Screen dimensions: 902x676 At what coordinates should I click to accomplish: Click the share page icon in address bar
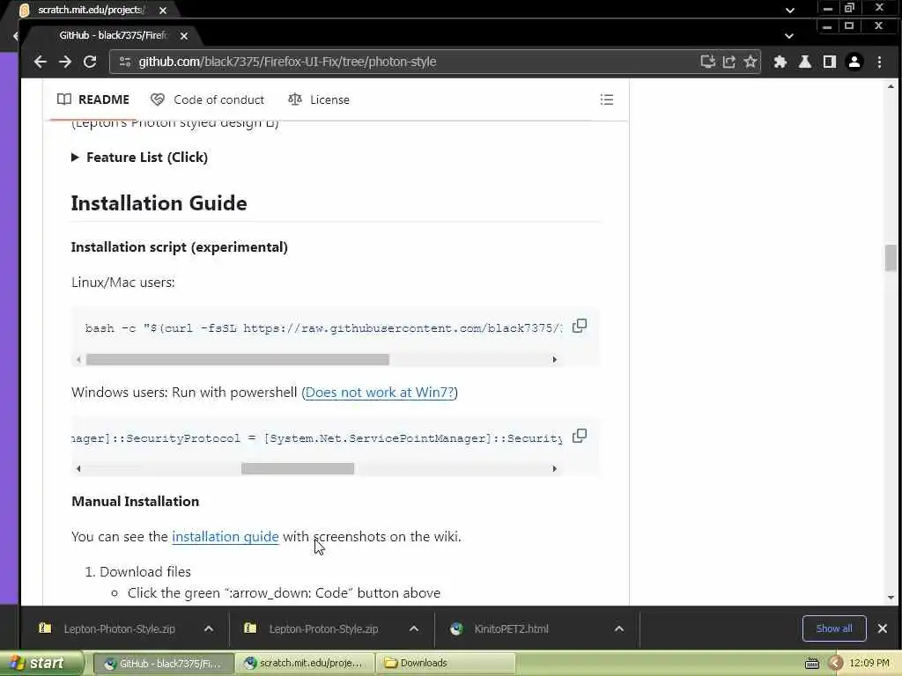pyautogui.click(x=728, y=62)
